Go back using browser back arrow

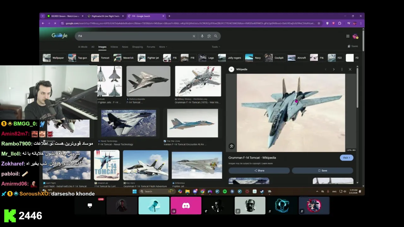point(43,23)
